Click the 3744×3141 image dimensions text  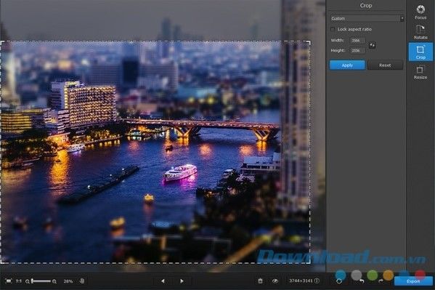point(301,281)
